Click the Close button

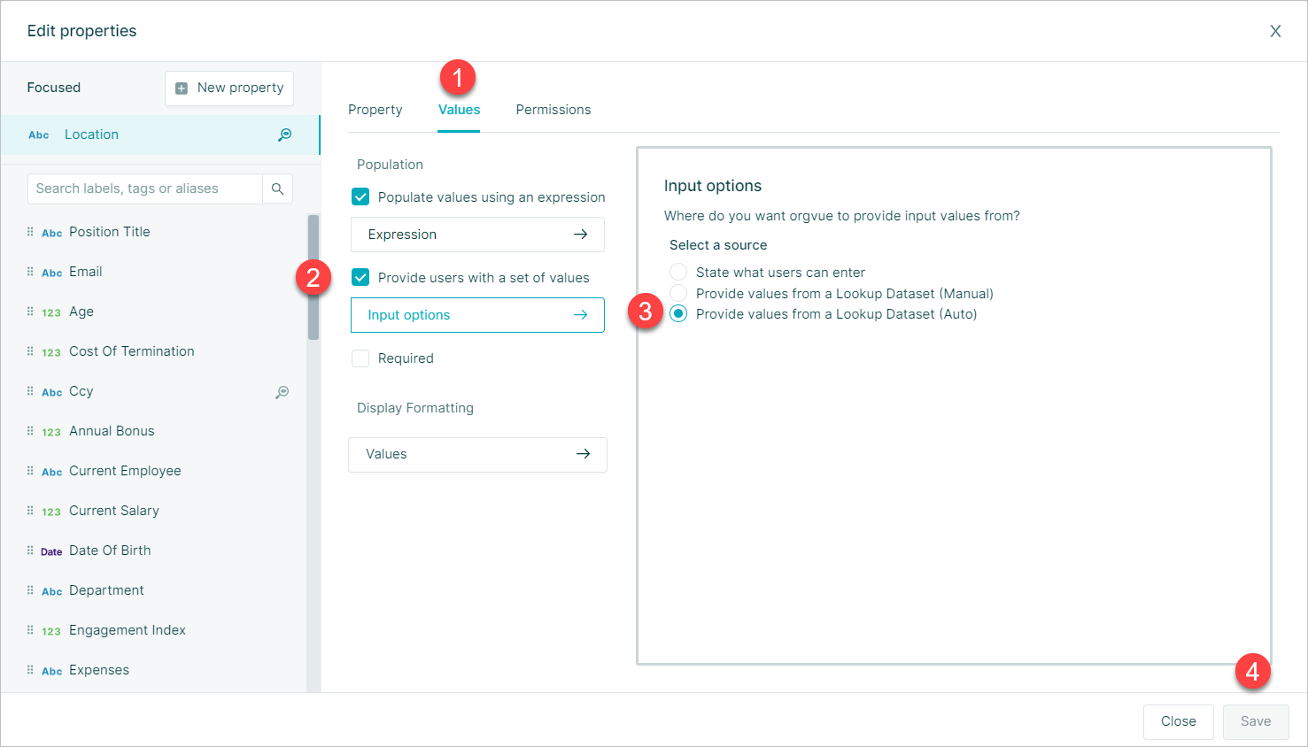click(x=1179, y=721)
